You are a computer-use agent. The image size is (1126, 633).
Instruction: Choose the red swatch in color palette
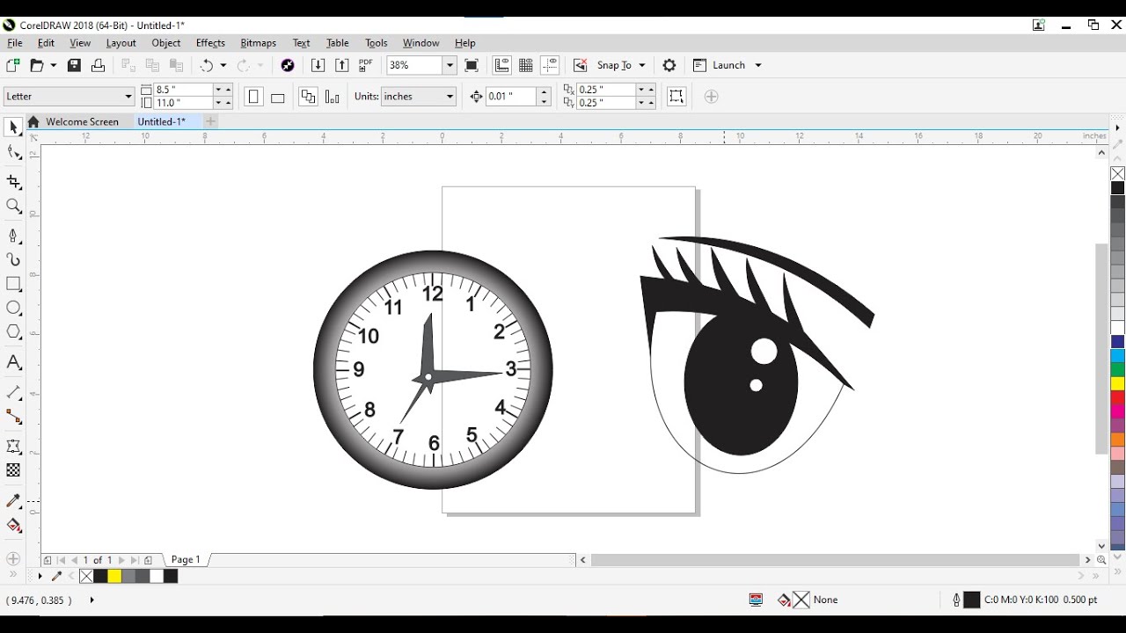pos(1117,398)
